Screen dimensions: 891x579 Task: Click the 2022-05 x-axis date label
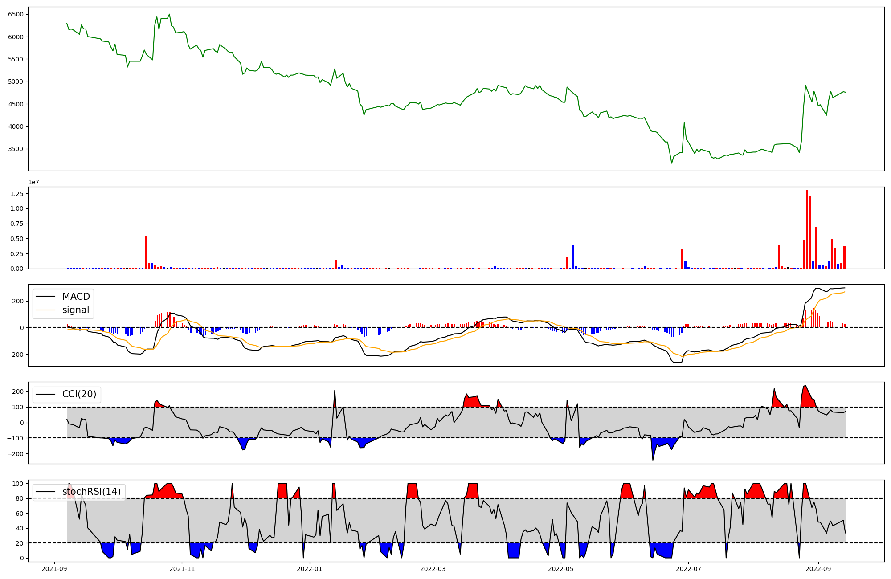point(560,569)
